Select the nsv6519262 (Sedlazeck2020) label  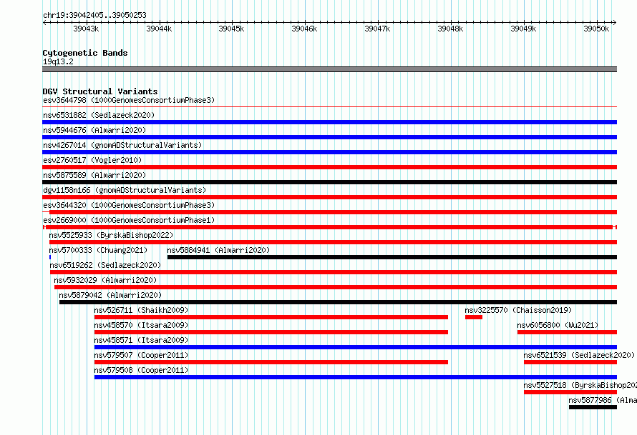coord(105,265)
